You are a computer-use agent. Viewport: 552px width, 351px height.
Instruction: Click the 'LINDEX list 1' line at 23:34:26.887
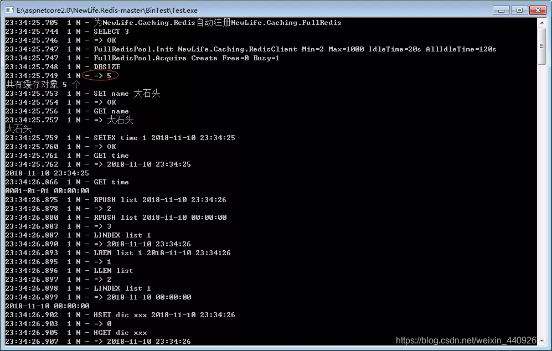pyautogui.click(x=78, y=235)
